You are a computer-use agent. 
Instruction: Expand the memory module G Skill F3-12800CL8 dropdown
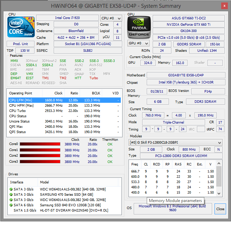[175, 143]
